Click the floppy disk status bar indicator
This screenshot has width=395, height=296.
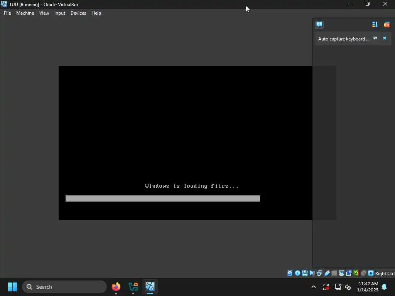[305, 273]
